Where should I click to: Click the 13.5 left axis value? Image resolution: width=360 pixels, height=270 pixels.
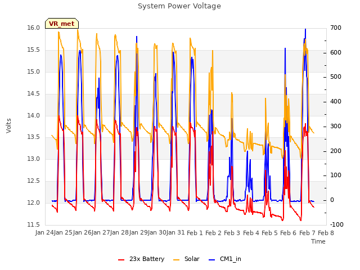pos(34,137)
